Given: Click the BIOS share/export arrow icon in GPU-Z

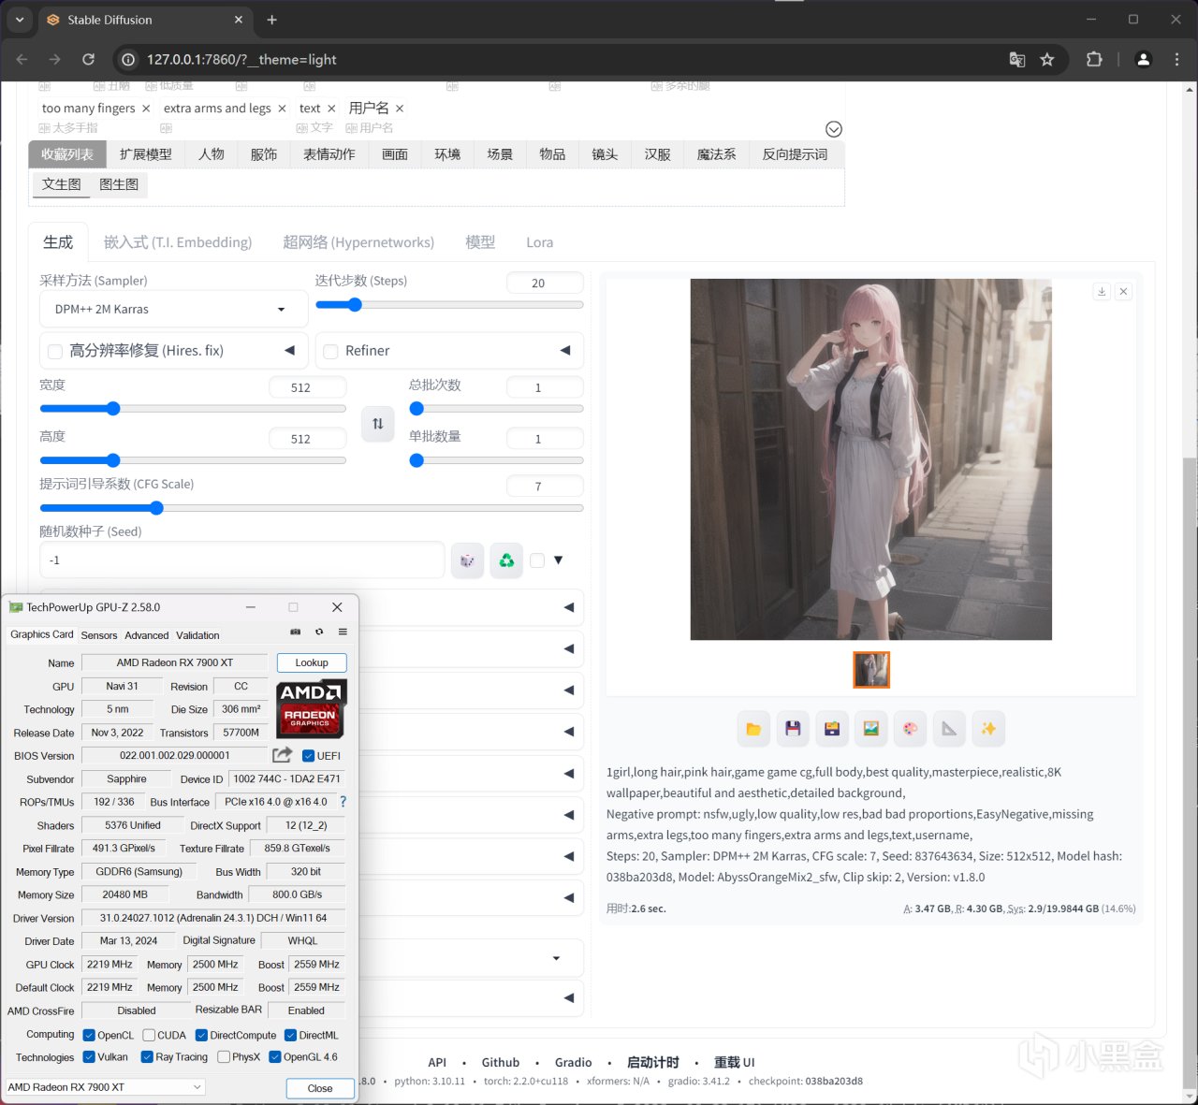Looking at the screenshot, I should [282, 755].
